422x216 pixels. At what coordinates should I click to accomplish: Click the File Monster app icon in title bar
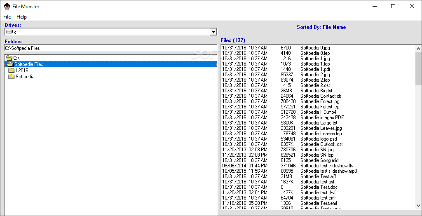pos(7,6)
